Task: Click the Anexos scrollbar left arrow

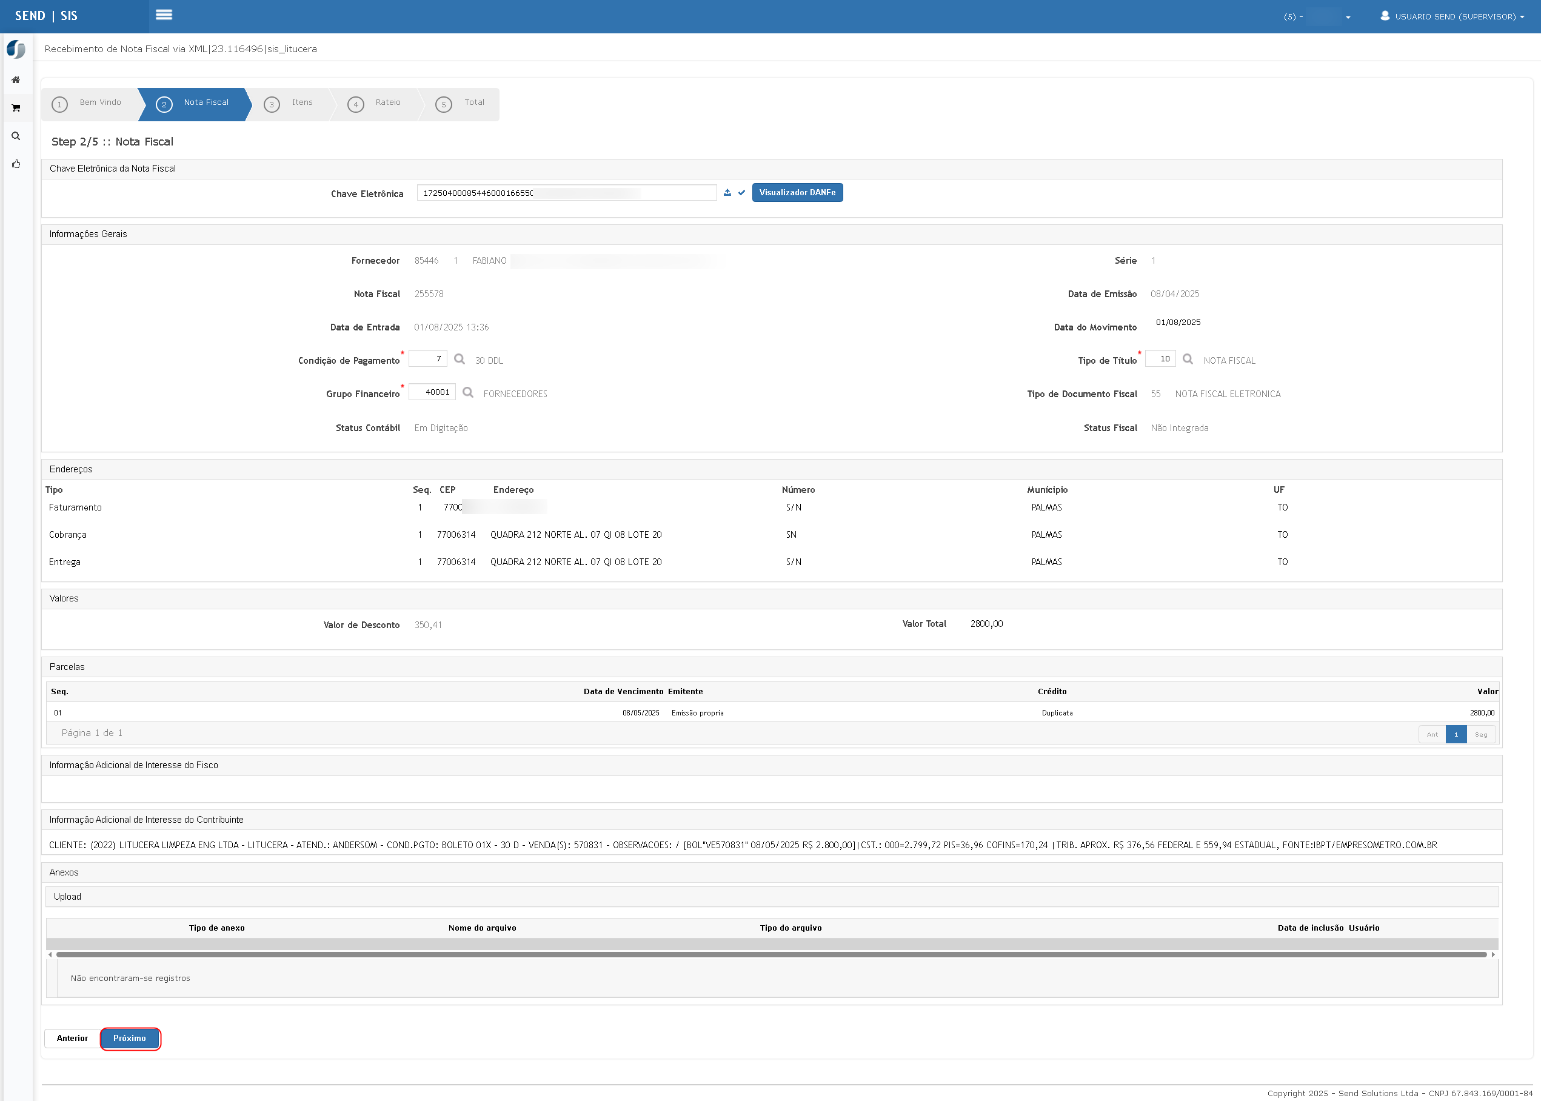Action: click(50, 954)
